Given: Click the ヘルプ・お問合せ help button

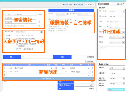Looking at the screenshot, I should 116,90.
